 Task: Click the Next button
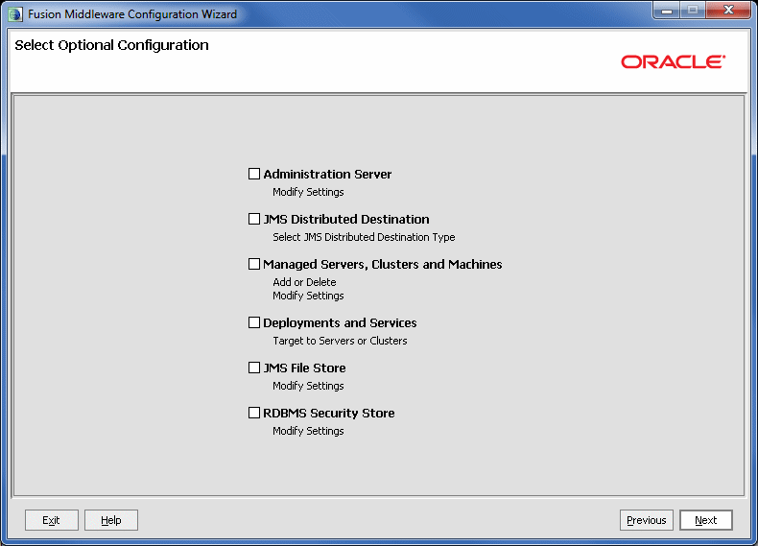click(x=706, y=520)
